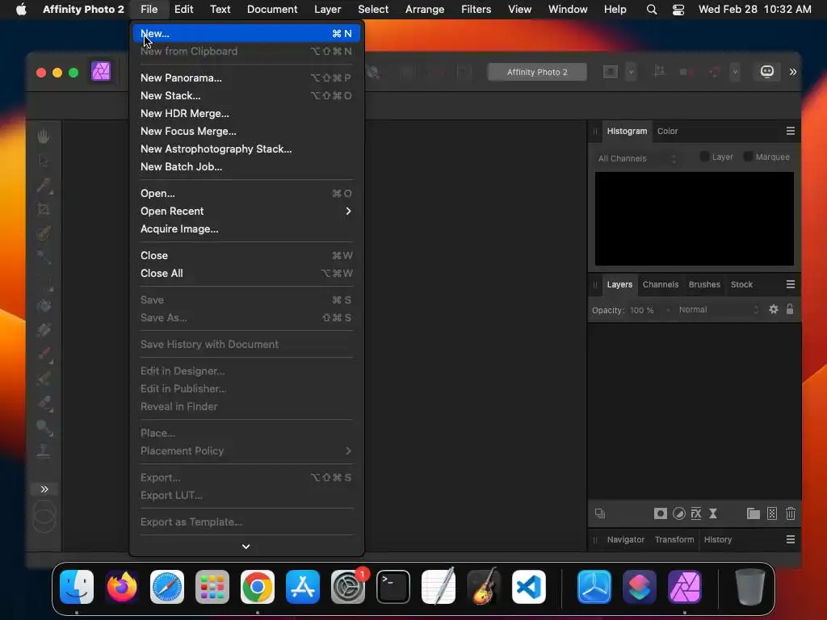Open the Opacity percentage dropdown arrow
827x620 pixels.
pos(668,310)
